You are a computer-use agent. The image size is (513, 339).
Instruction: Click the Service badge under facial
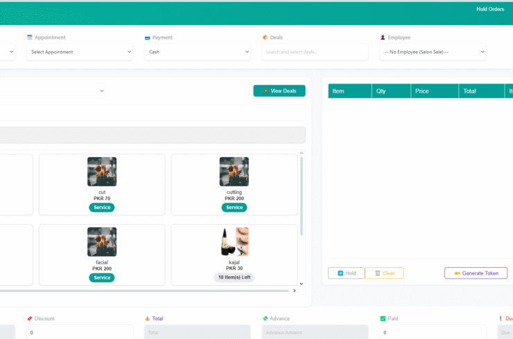coord(102,277)
